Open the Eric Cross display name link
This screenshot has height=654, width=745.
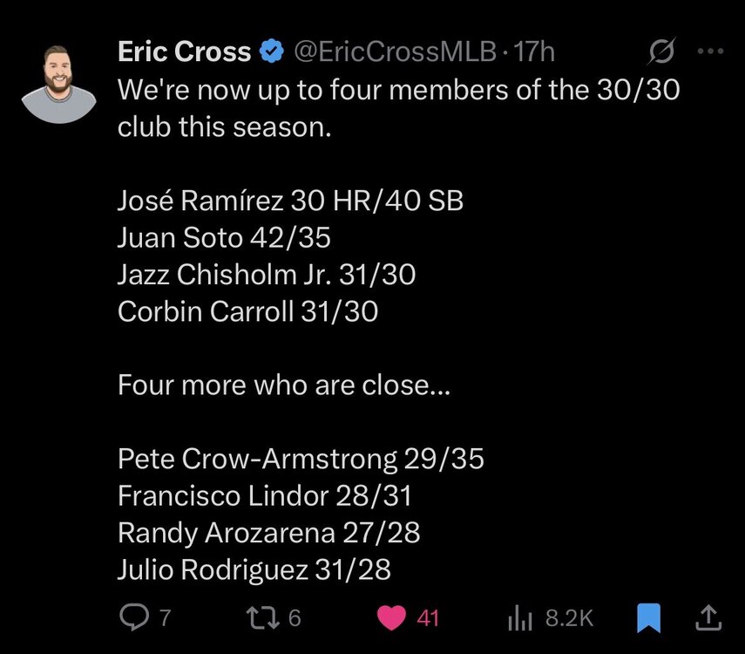185,52
